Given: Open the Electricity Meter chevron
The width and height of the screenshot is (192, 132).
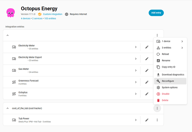Looking at the screenshot, I should point(136,47).
